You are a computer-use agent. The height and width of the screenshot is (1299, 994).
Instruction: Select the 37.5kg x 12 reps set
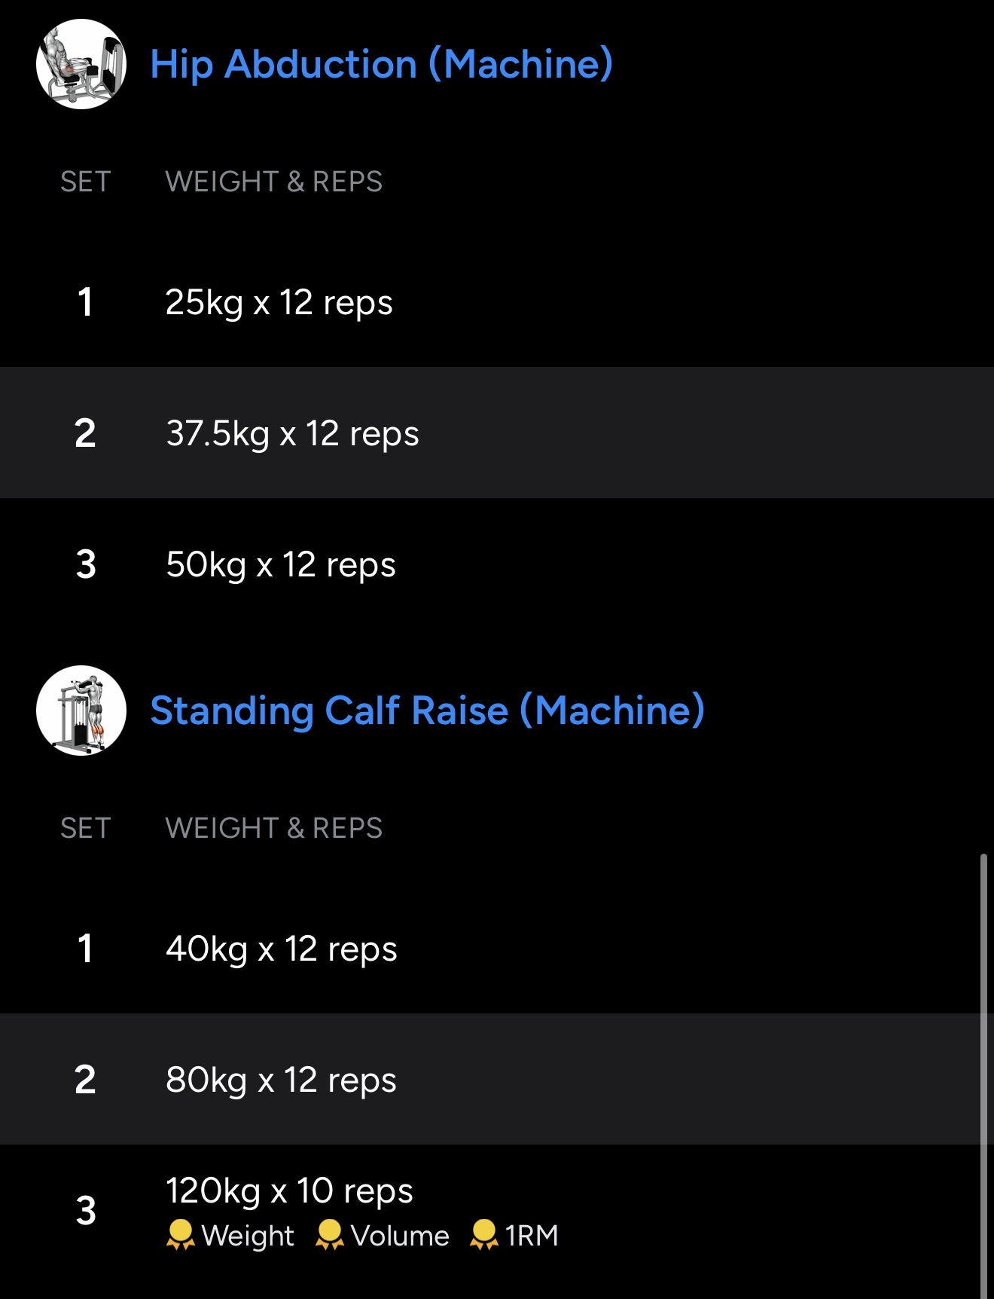point(292,433)
